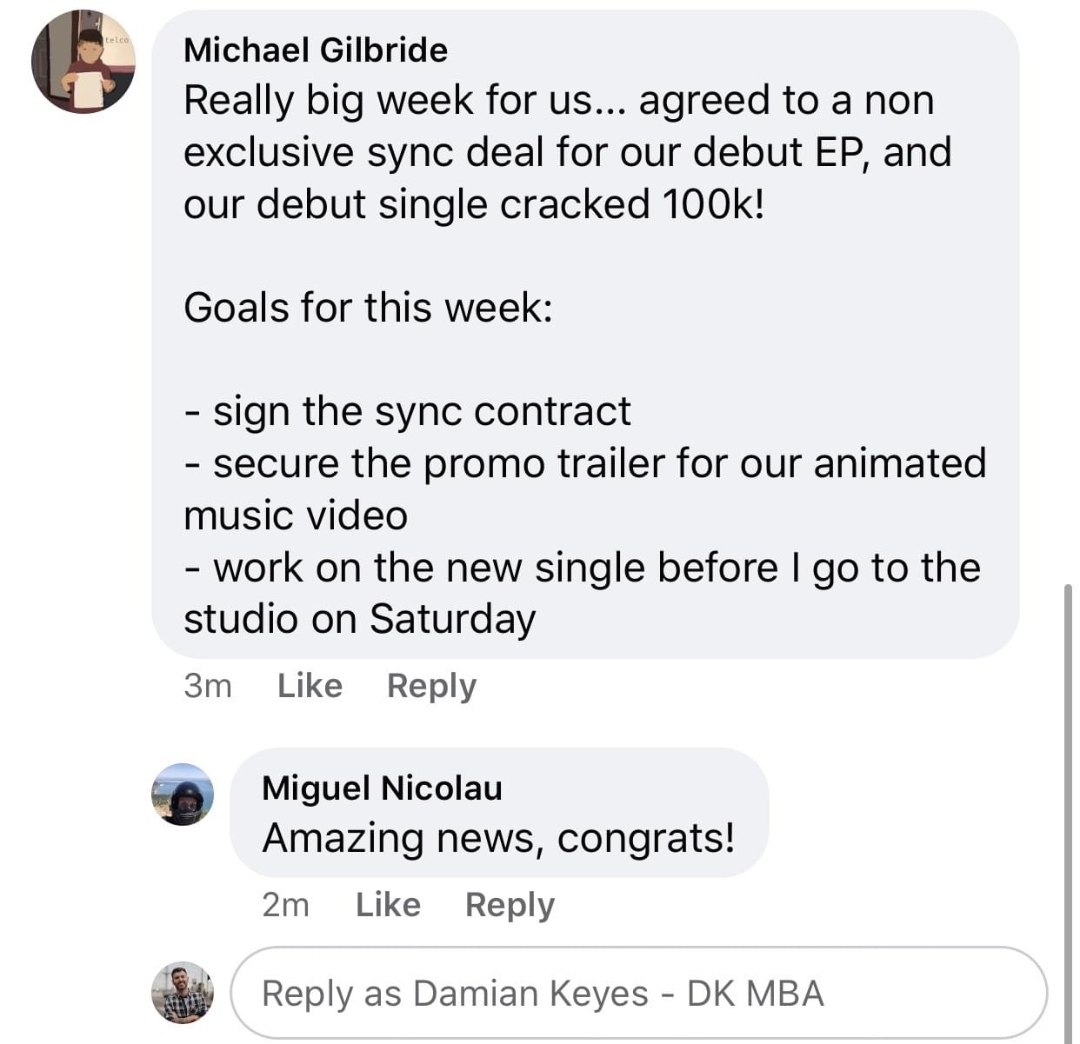Click the 'music video' text line
This screenshot has height=1044, width=1080.
click(296, 515)
